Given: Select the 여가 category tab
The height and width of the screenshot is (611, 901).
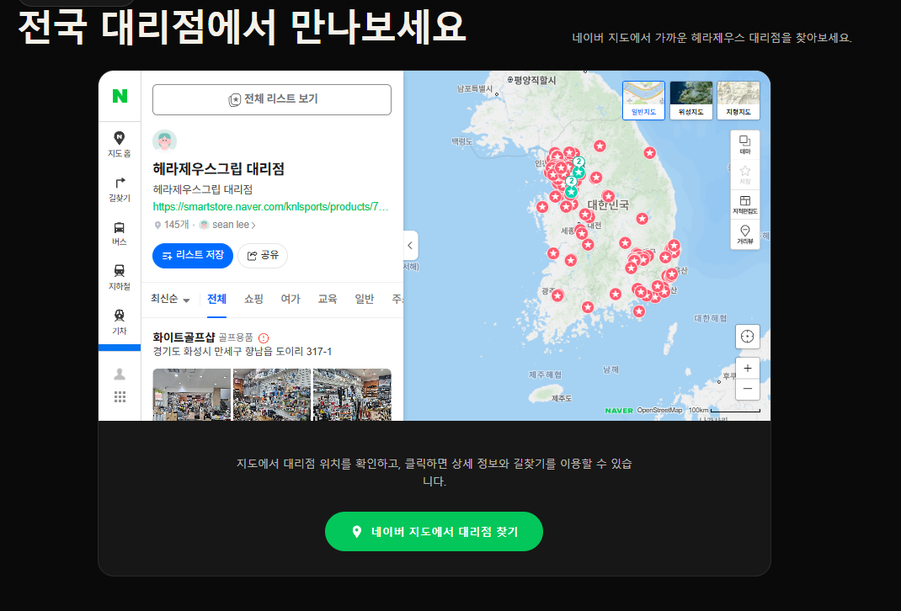Looking at the screenshot, I should [291, 299].
